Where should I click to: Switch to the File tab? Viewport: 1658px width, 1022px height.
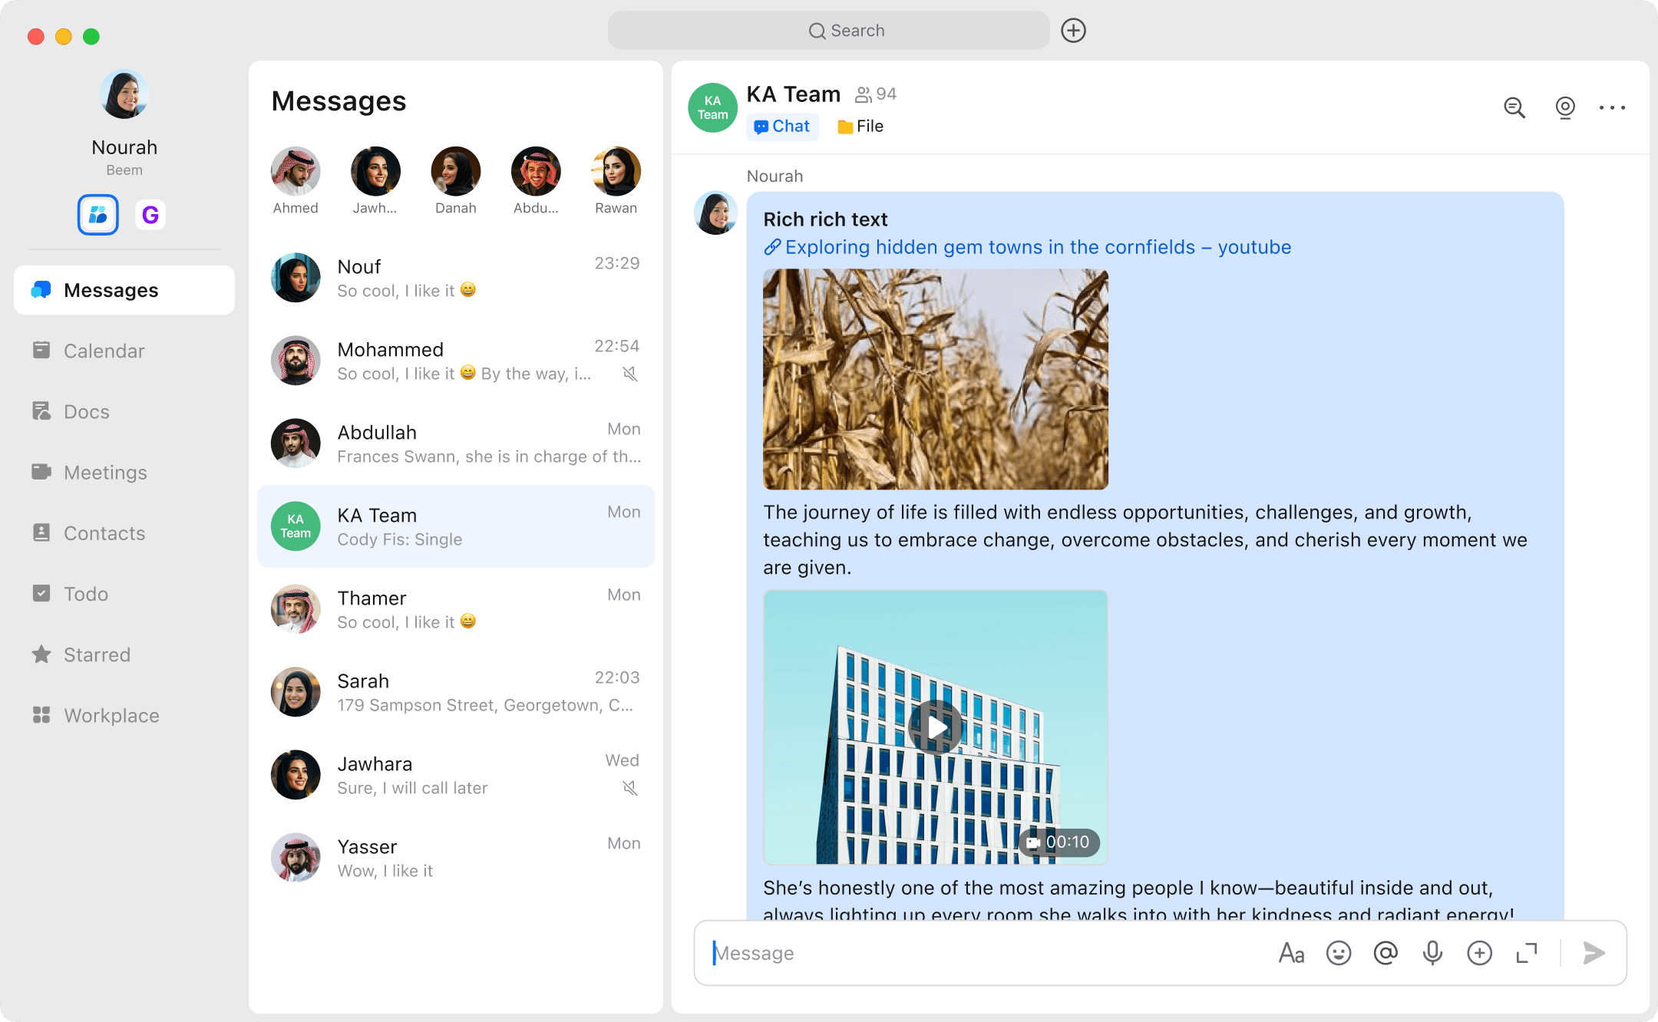point(860,127)
